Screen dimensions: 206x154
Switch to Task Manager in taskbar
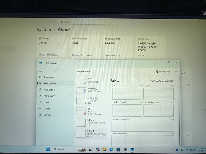tap(132, 150)
